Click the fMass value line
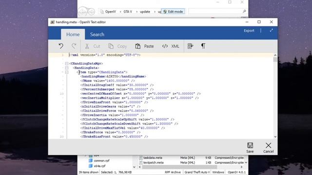This screenshot has width=312, height=175. click(108, 81)
